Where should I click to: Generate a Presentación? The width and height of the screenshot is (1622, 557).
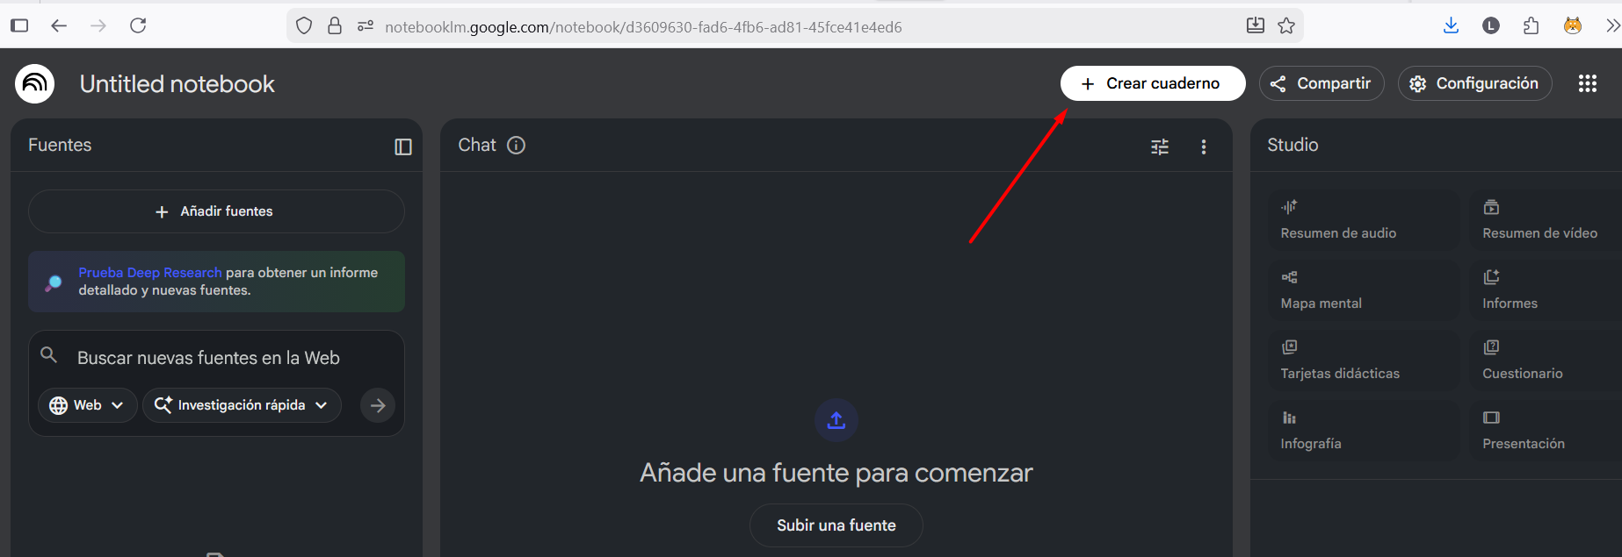pyautogui.click(x=1546, y=430)
